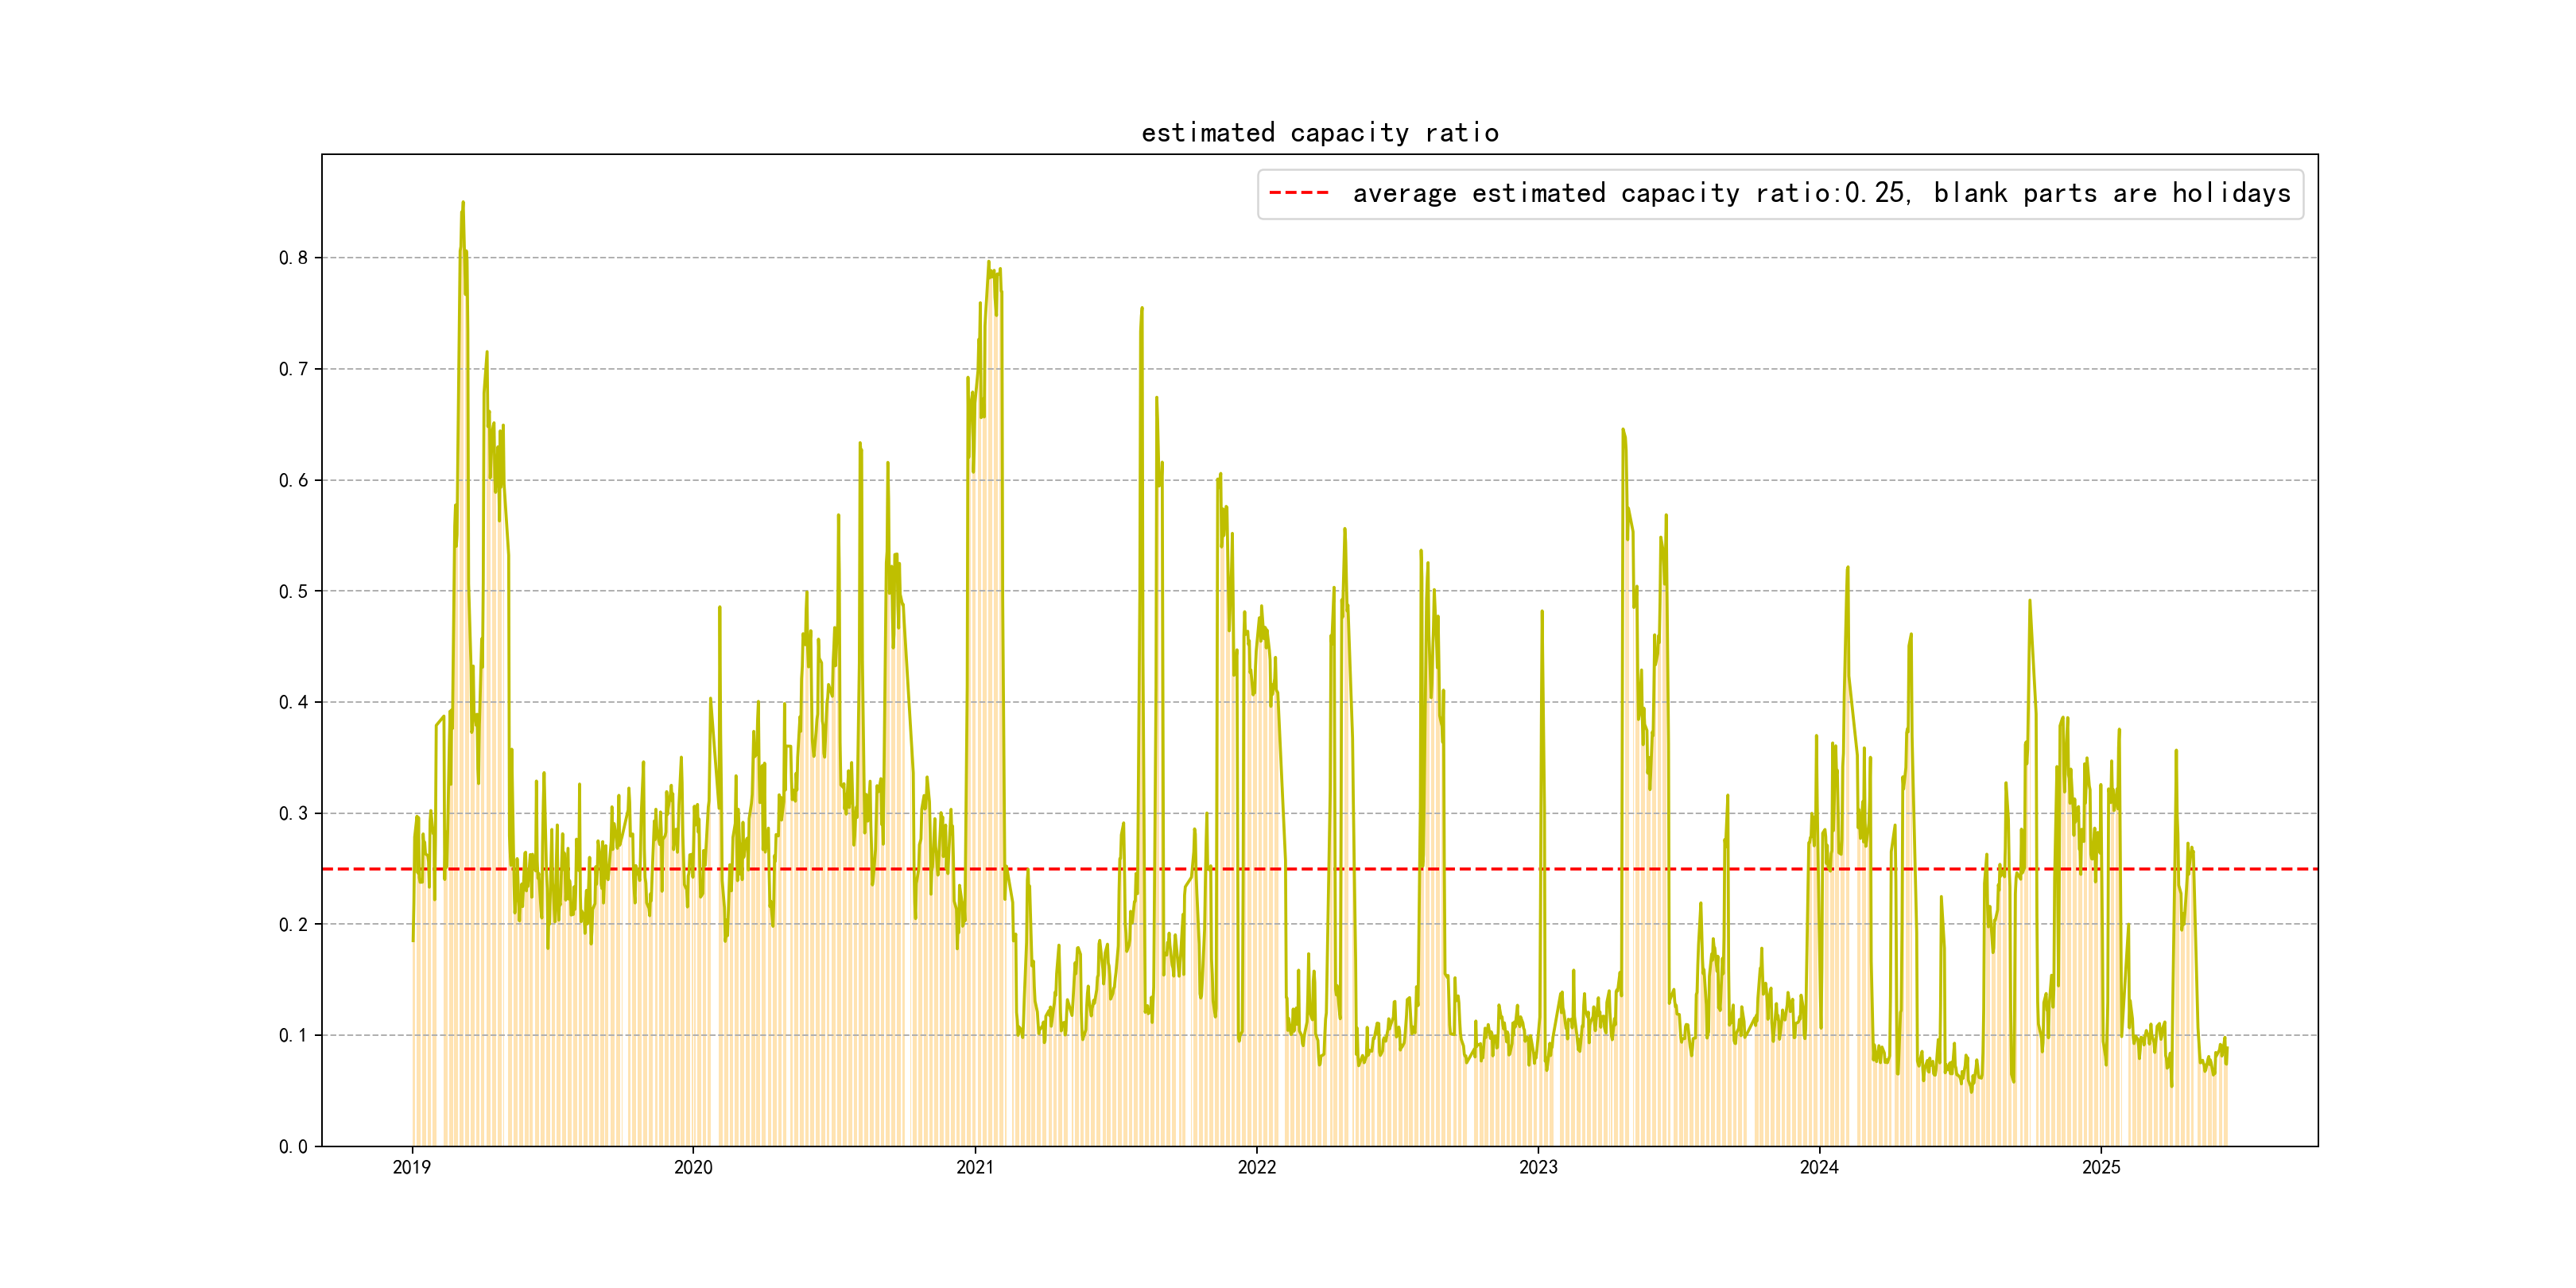Image resolution: width=2576 pixels, height=1288 pixels.
Task: Click the 0.7 y-axis tick label
Action: tap(293, 369)
